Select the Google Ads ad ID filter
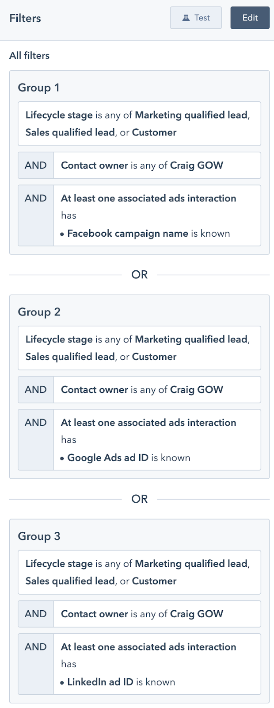Screen dimensions: 274x708 pos(157,440)
